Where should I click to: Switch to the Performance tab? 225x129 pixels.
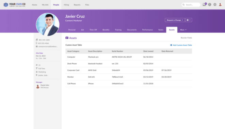tap(147, 30)
